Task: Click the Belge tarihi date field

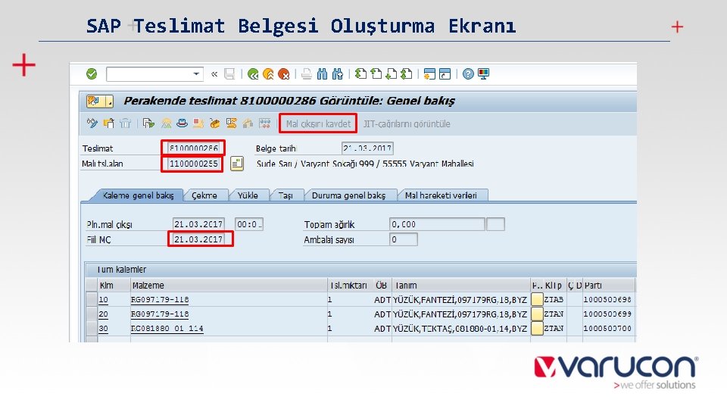Action: (x=367, y=148)
